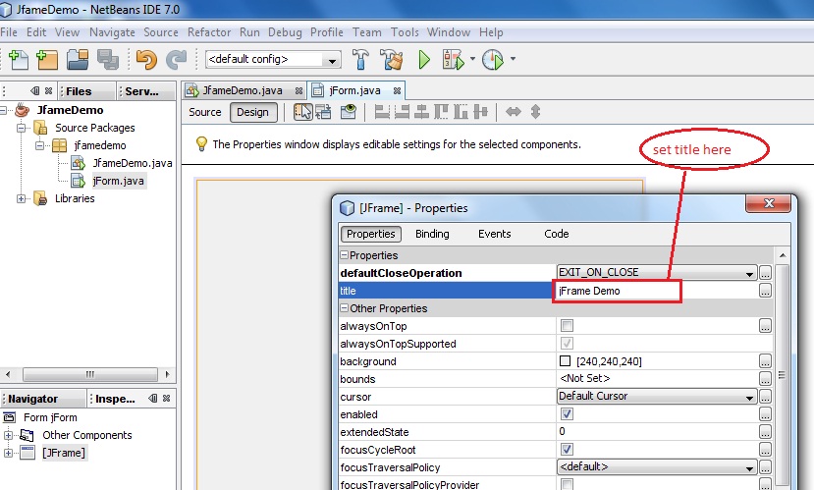Click the Save All toolbar icon
This screenshot has height=490, width=814.
tap(107, 60)
